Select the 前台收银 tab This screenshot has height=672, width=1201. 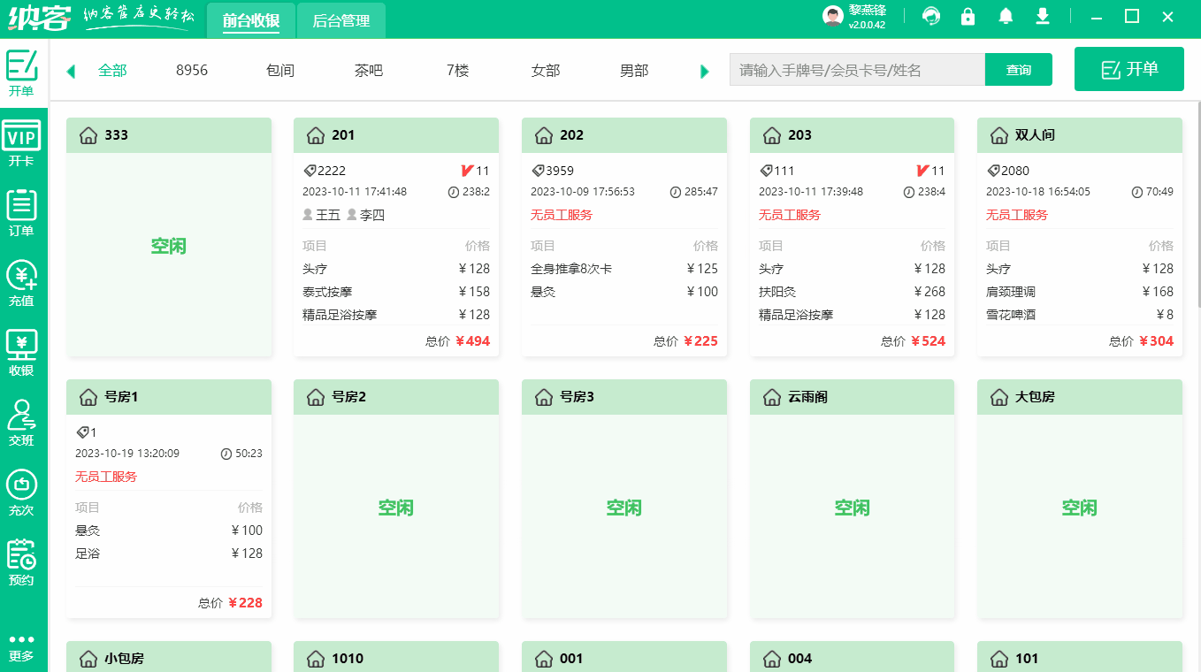pos(249,19)
